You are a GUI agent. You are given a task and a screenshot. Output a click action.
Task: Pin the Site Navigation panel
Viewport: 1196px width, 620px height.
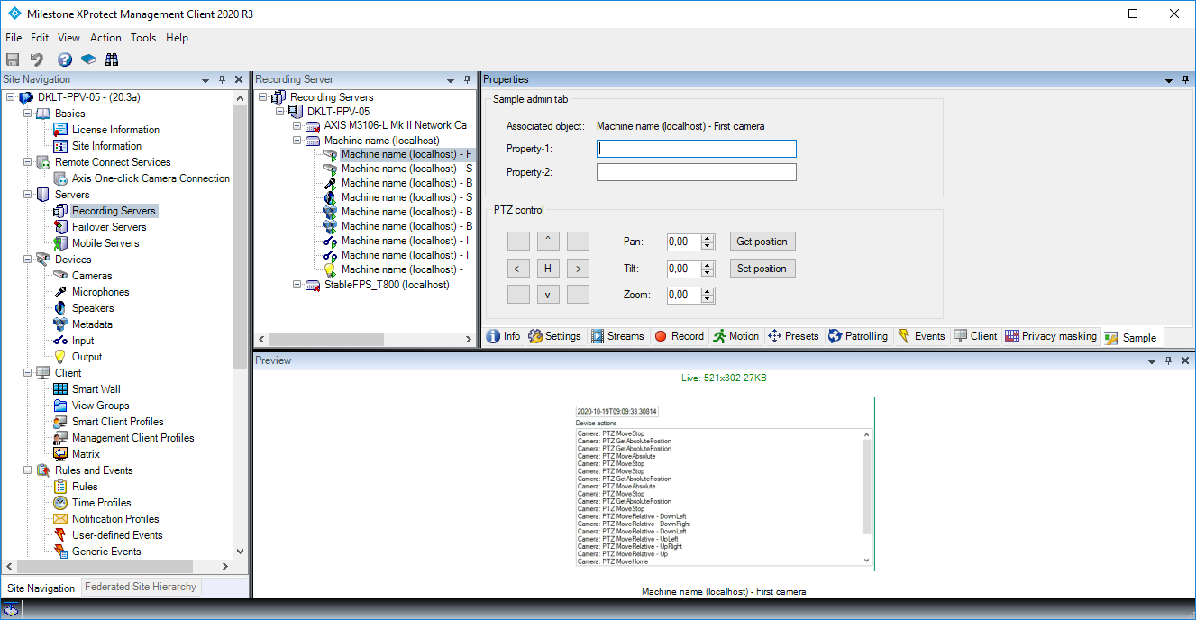222,79
